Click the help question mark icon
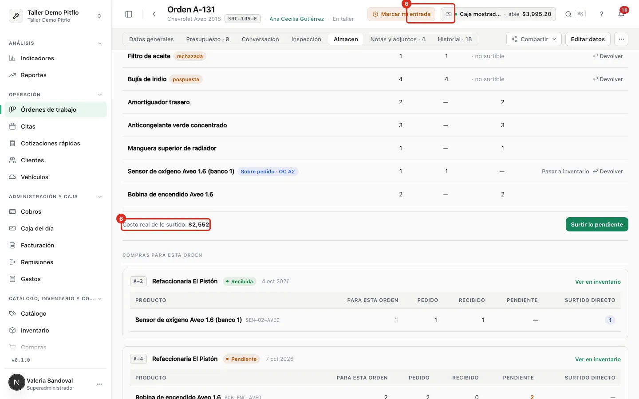639x399 pixels. pyautogui.click(x=602, y=14)
